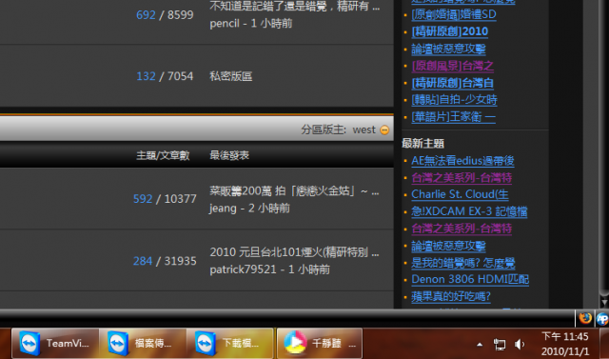Open the network tray icon
The width and height of the screenshot is (609, 359).
(500, 344)
